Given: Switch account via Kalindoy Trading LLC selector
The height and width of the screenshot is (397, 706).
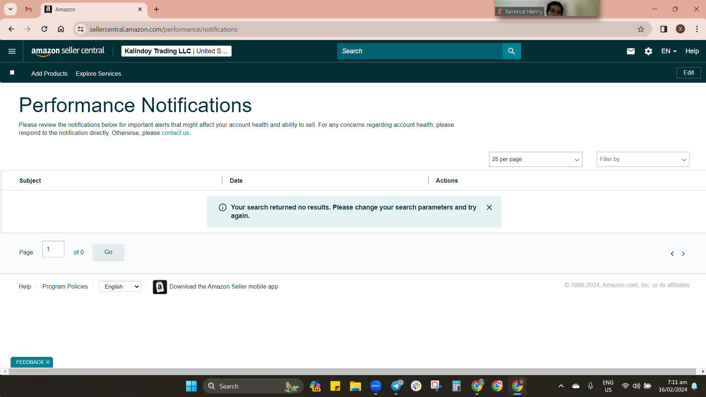Looking at the screenshot, I should [x=176, y=51].
